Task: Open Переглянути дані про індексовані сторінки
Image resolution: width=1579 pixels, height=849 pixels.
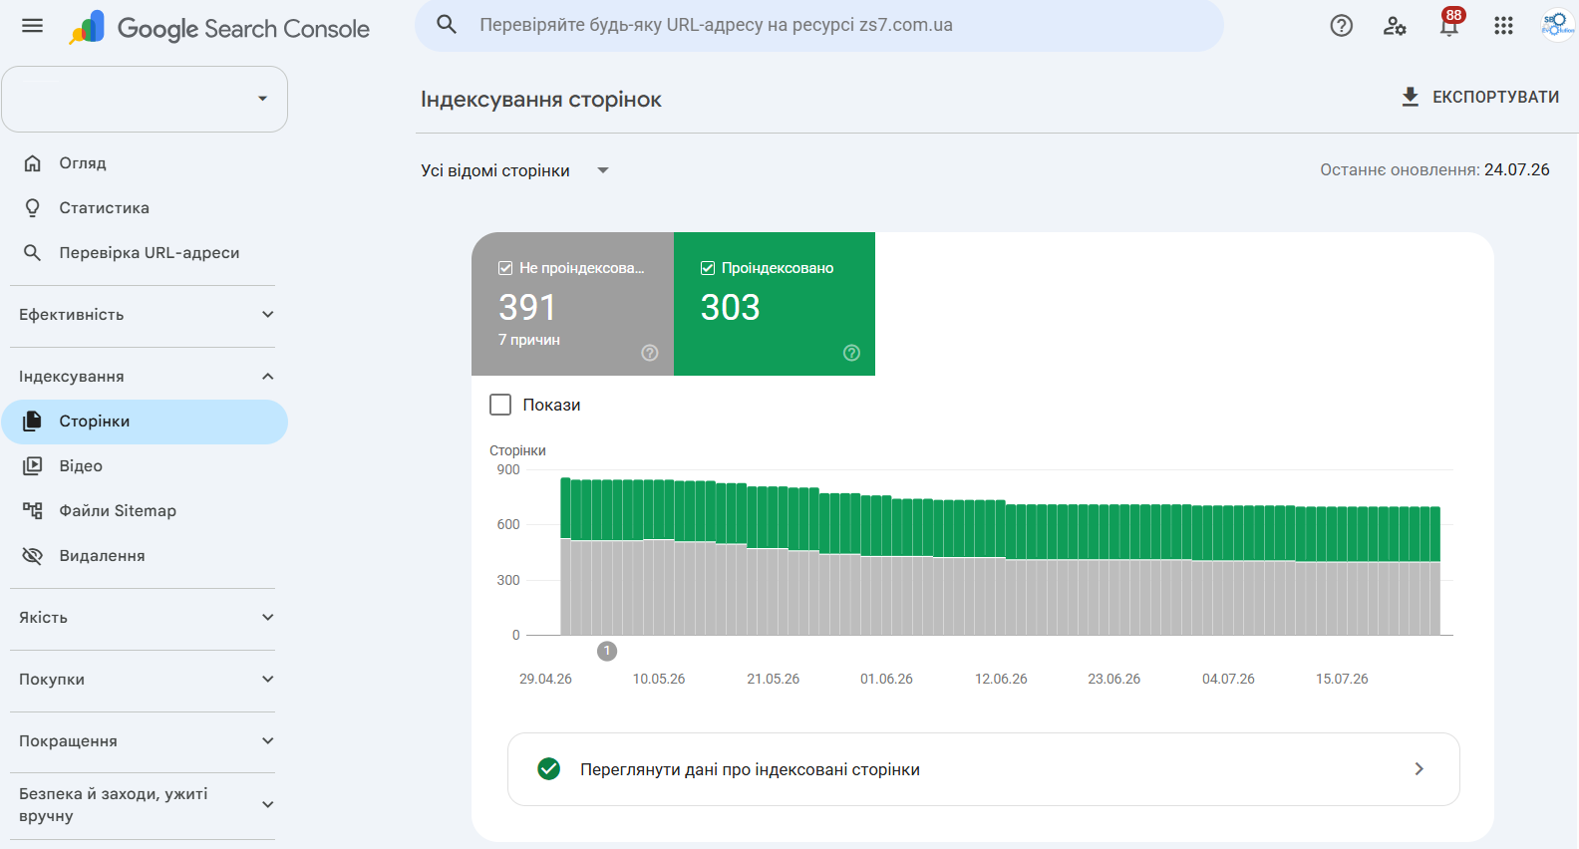Action: [983, 769]
